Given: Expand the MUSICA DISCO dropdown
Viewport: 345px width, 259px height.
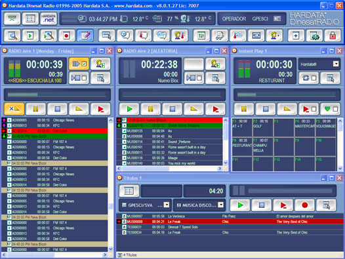Looking at the screenshot, I should point(220,205).
